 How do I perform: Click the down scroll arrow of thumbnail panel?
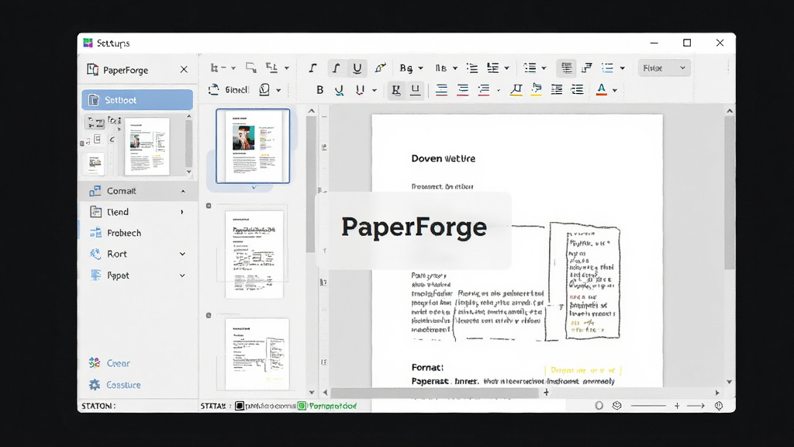point(312,392)
